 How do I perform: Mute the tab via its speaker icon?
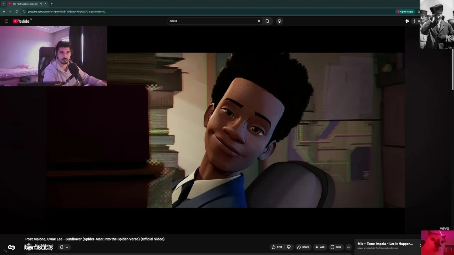point(41,4)
